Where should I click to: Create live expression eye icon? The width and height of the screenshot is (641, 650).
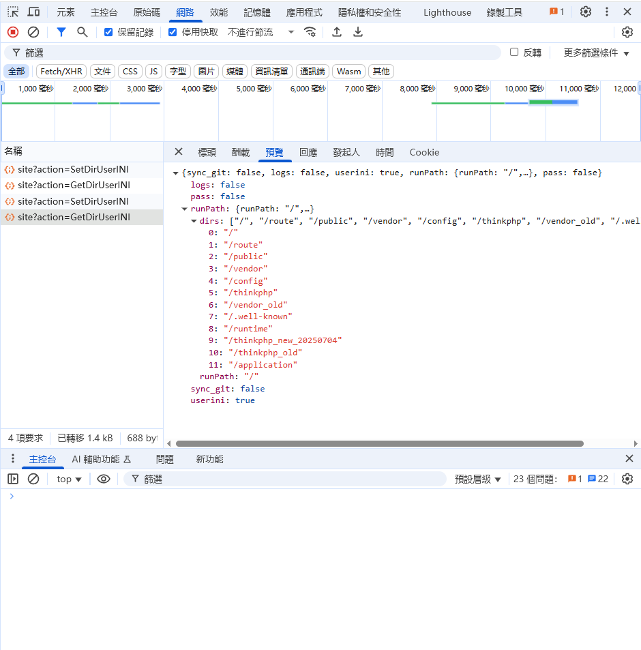click(104, 479)
